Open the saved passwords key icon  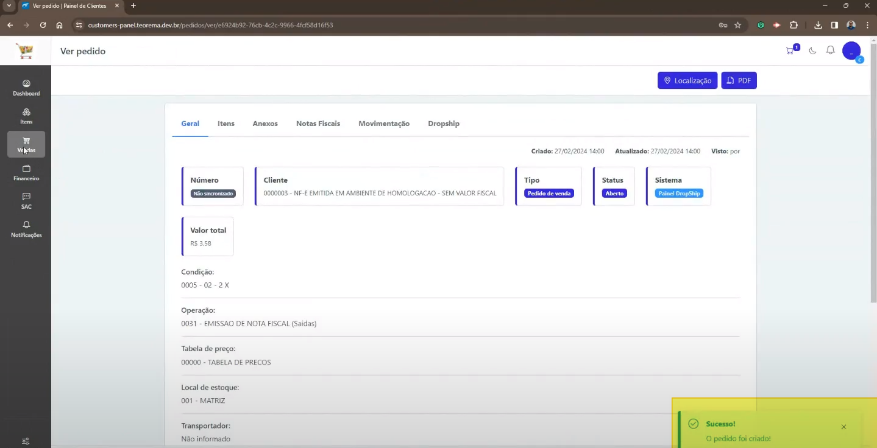[723, 25]
